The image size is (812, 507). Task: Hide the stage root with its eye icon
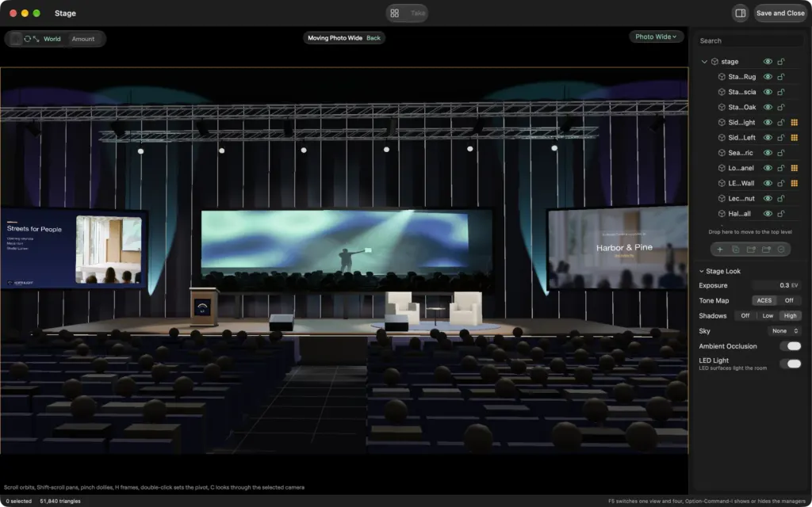(768, 62)
